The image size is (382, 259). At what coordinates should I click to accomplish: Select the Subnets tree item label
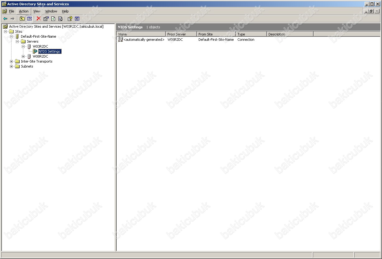click(x=27, y=66)
